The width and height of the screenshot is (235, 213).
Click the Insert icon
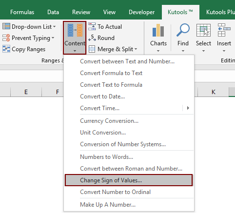(x=224, y=30)
